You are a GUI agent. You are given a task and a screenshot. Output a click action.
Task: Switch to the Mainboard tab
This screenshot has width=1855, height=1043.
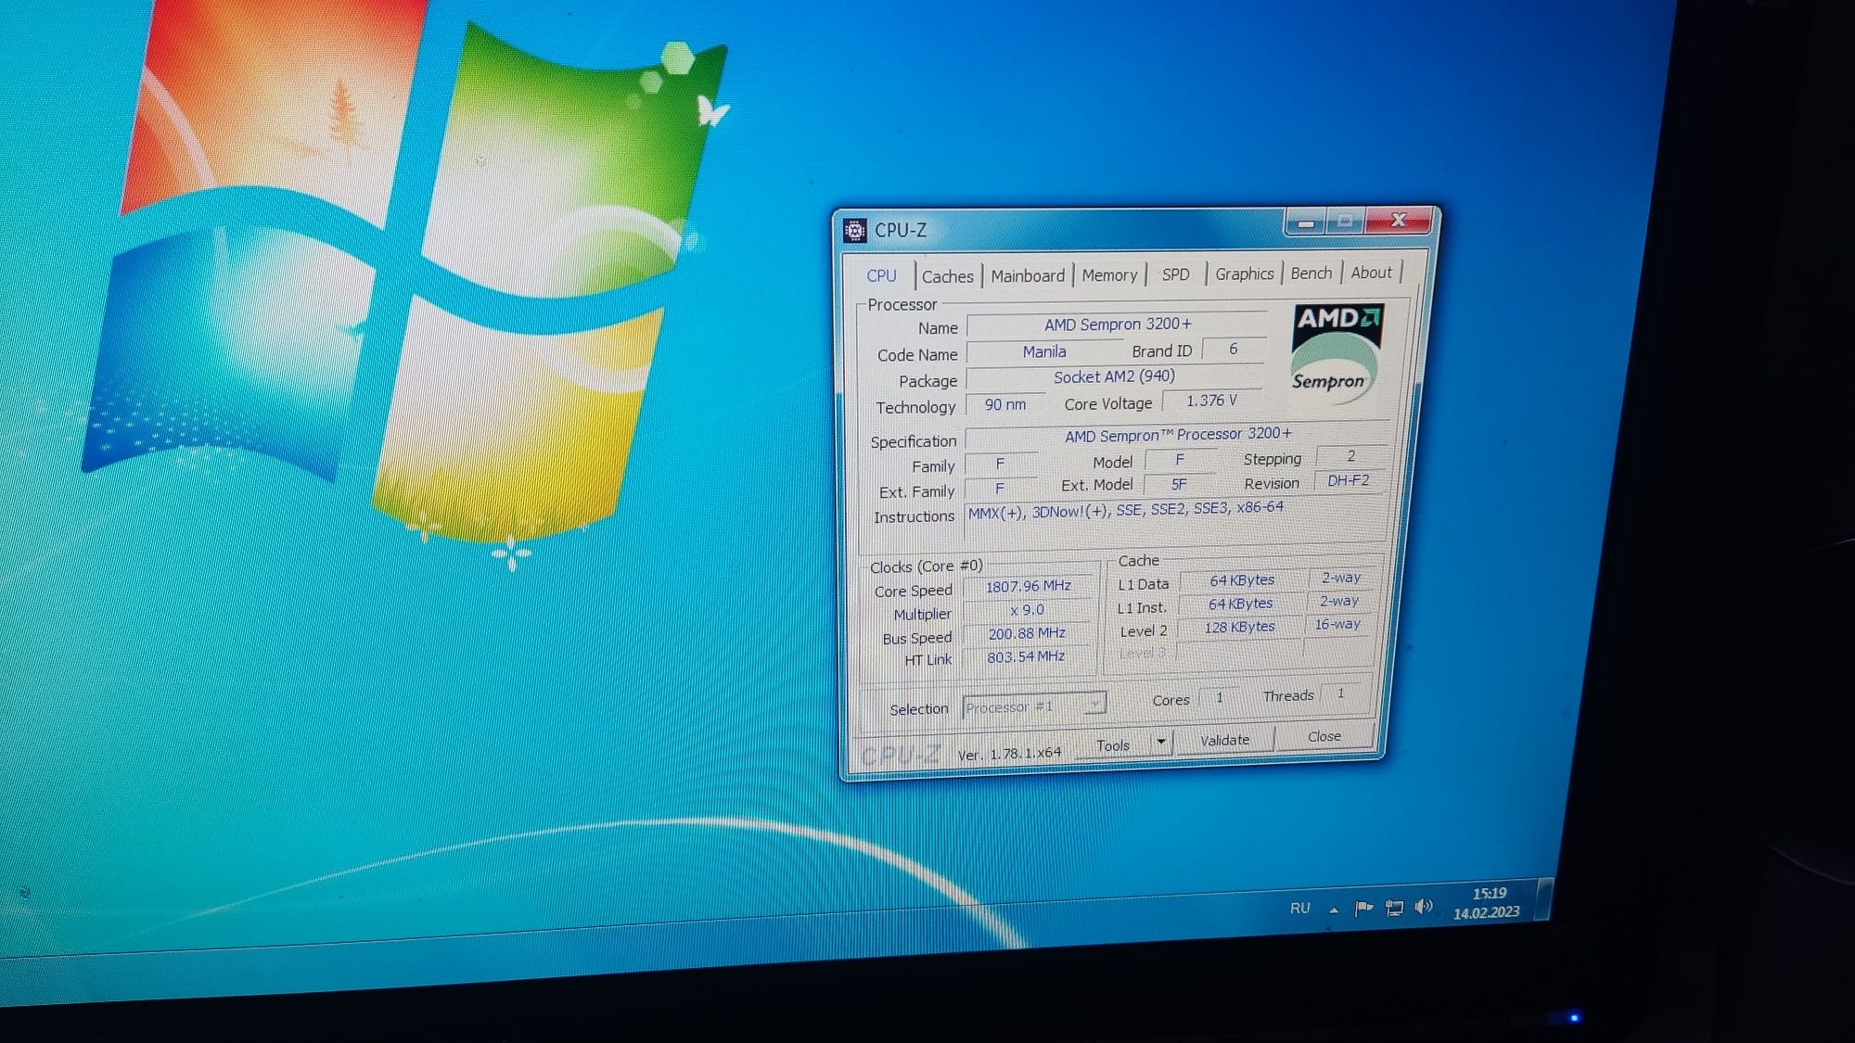point(1028,275)
